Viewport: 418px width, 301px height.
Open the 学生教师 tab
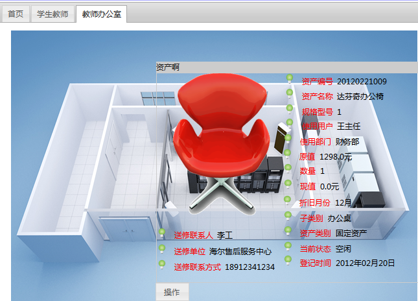click(52, 13)
